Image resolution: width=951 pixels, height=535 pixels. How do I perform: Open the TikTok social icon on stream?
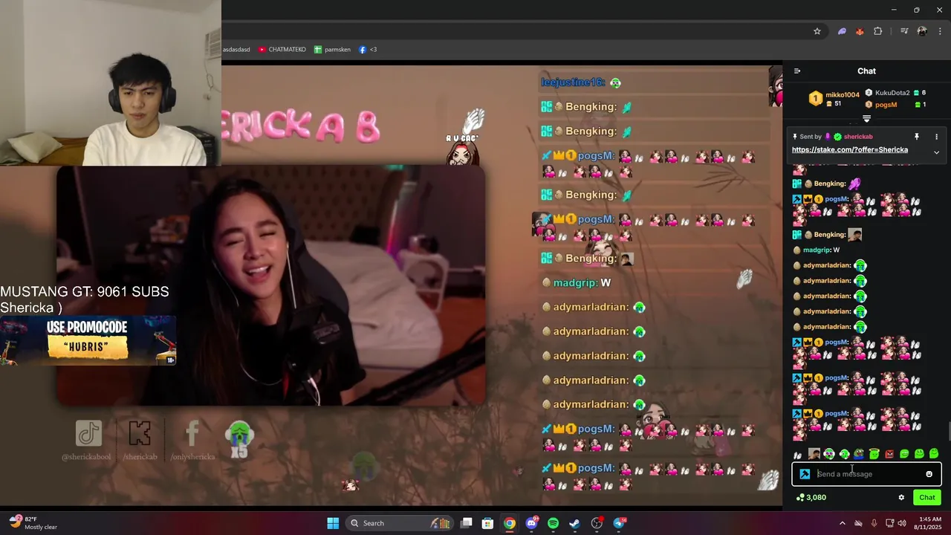88,433
